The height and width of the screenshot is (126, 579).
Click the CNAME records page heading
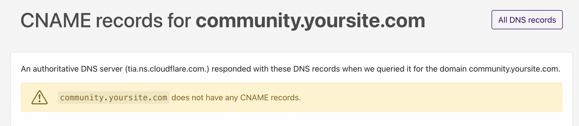[223, 21]
